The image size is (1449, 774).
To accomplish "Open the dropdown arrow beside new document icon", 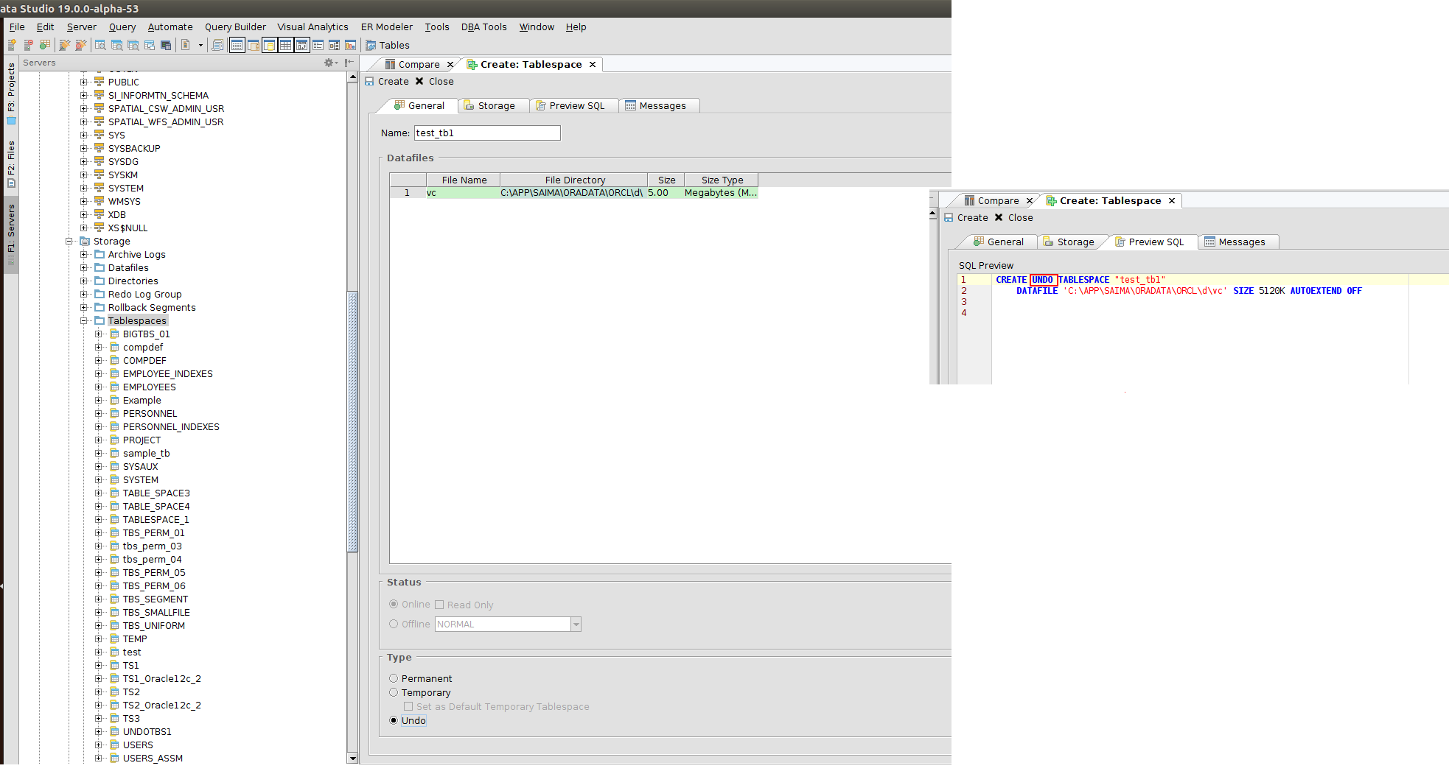I will point(200,45).
